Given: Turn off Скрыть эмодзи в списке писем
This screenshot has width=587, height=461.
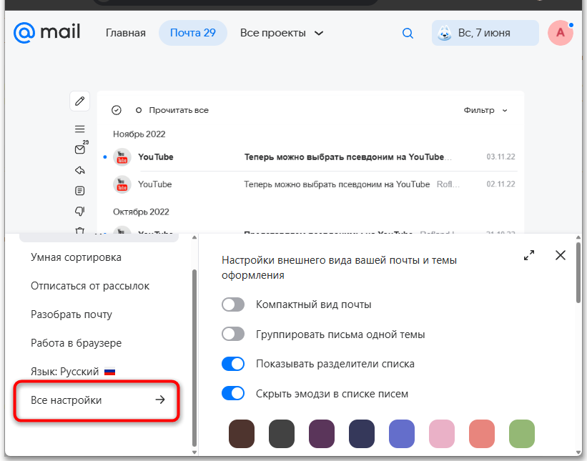Looking at the screenshot, I should point(233,393).
